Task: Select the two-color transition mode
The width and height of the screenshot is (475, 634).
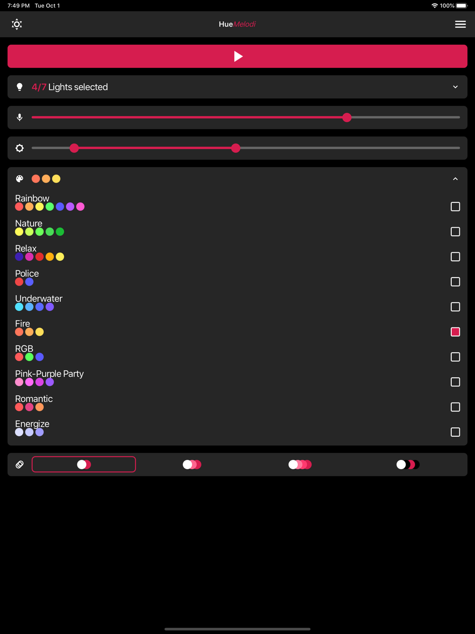Action: tap(192, 464)
